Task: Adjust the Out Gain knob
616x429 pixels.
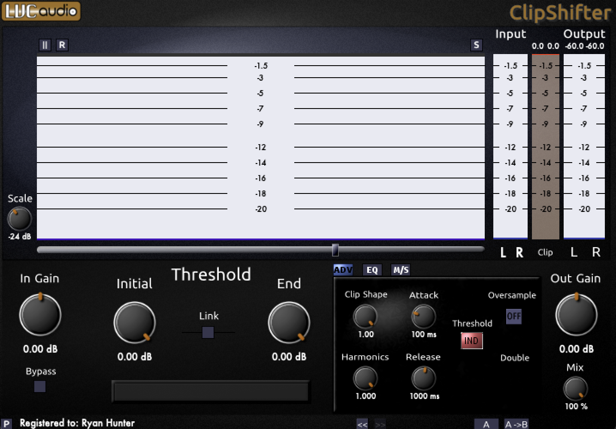Action: [x=576, y=314]
